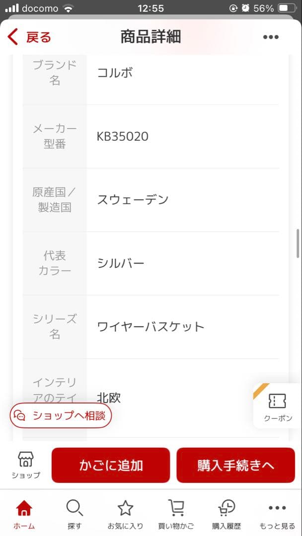
Task: Select the スウェーデン country of origin value
Action: click(x=132, y=200)
